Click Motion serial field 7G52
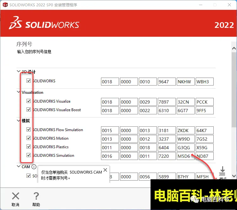The width and height of the screenshot is (237, 210). [x=204, y=139]
